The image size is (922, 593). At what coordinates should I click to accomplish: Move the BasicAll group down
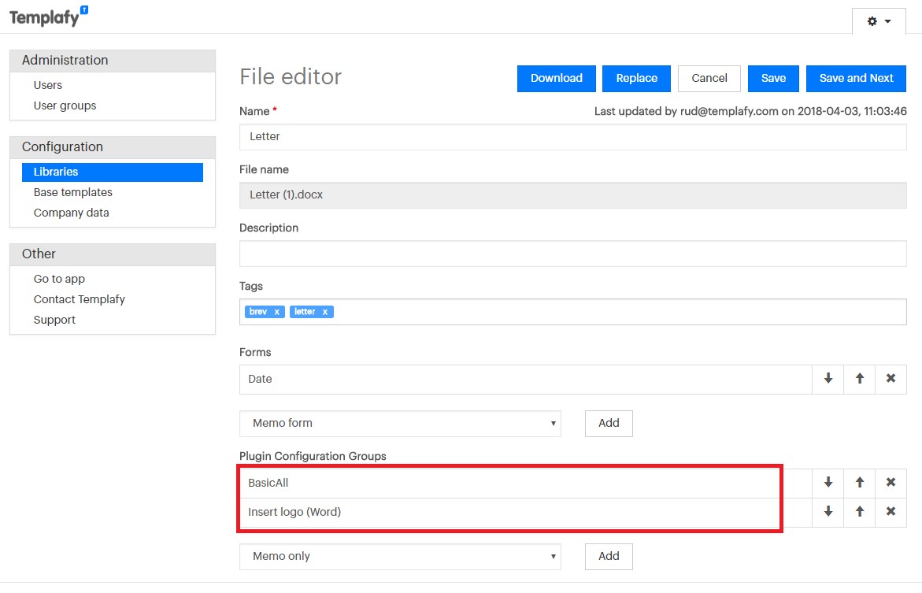(828, 482)
